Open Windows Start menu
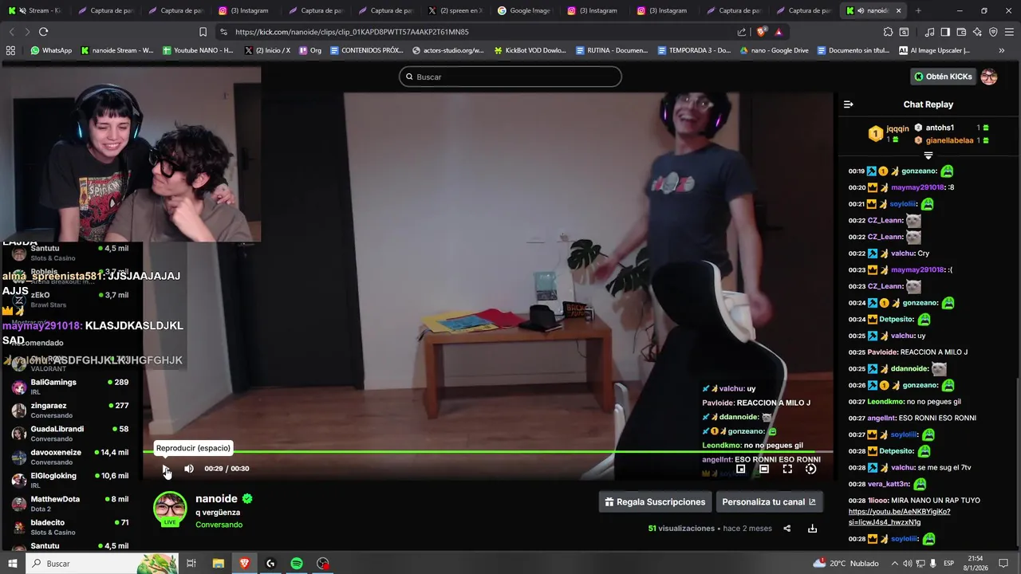The width and height of the screenshot is (1021, 574). pyautogui.click(x=12, y=564)
